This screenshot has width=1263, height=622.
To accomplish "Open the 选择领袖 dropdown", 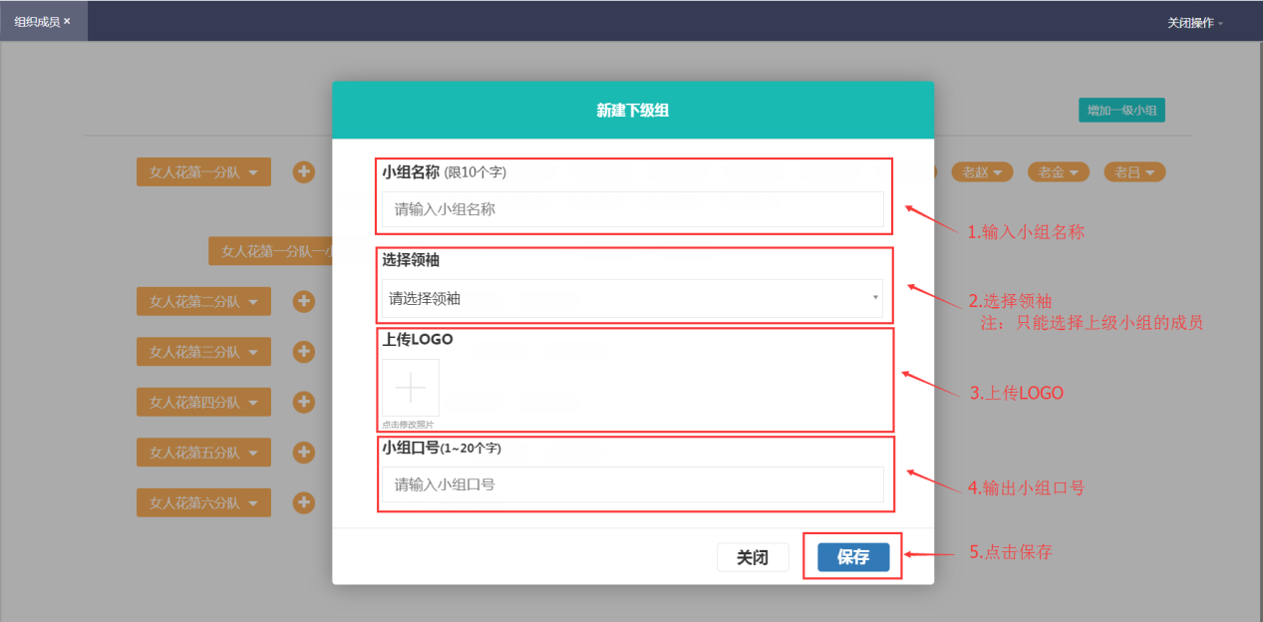I will coord(632,298).
